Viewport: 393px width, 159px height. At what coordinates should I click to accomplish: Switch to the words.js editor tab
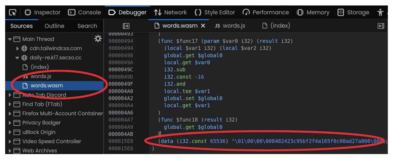(230, 26)
